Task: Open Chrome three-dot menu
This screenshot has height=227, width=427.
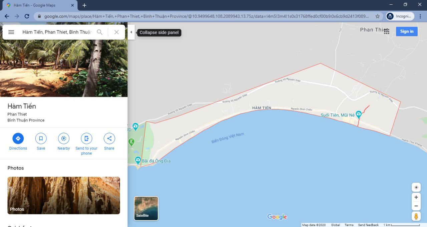Action: [420, 16]
